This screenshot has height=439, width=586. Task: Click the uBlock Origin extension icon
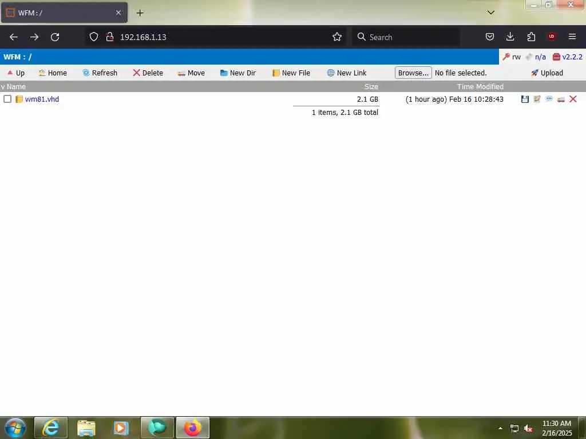coord(552,37)
